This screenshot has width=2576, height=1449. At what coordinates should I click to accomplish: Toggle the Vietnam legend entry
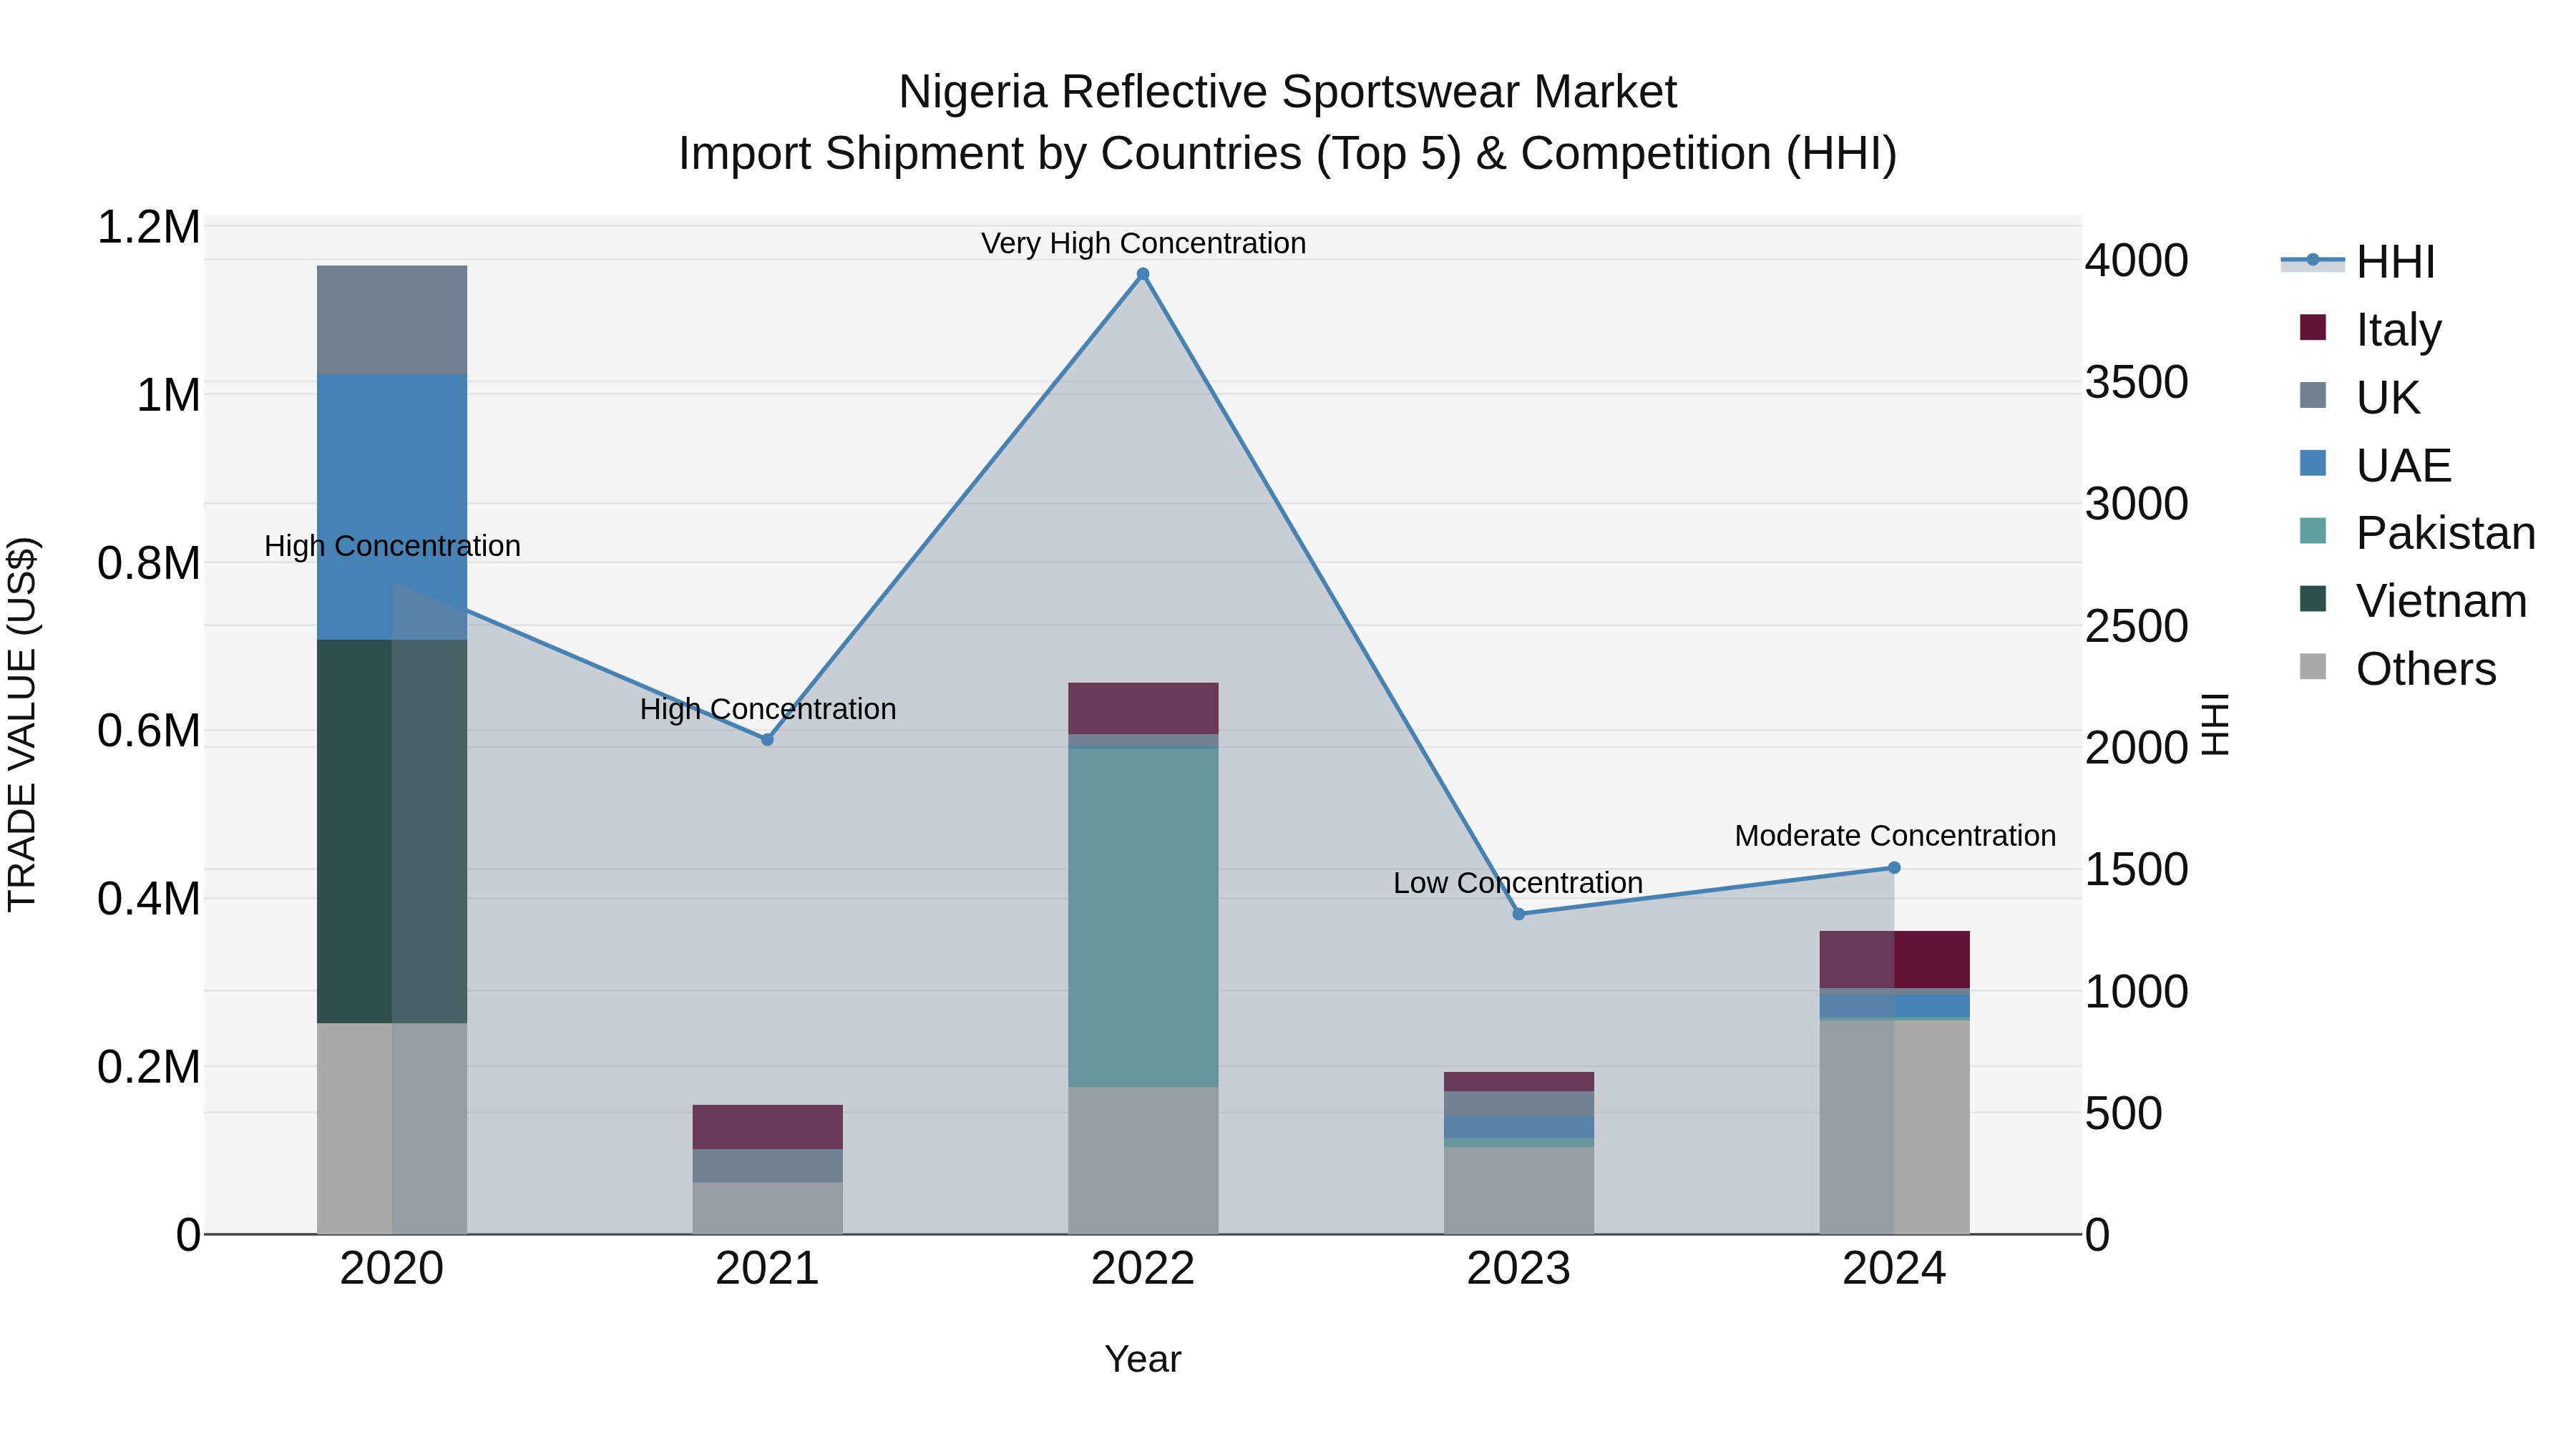tap(2412, 601)
